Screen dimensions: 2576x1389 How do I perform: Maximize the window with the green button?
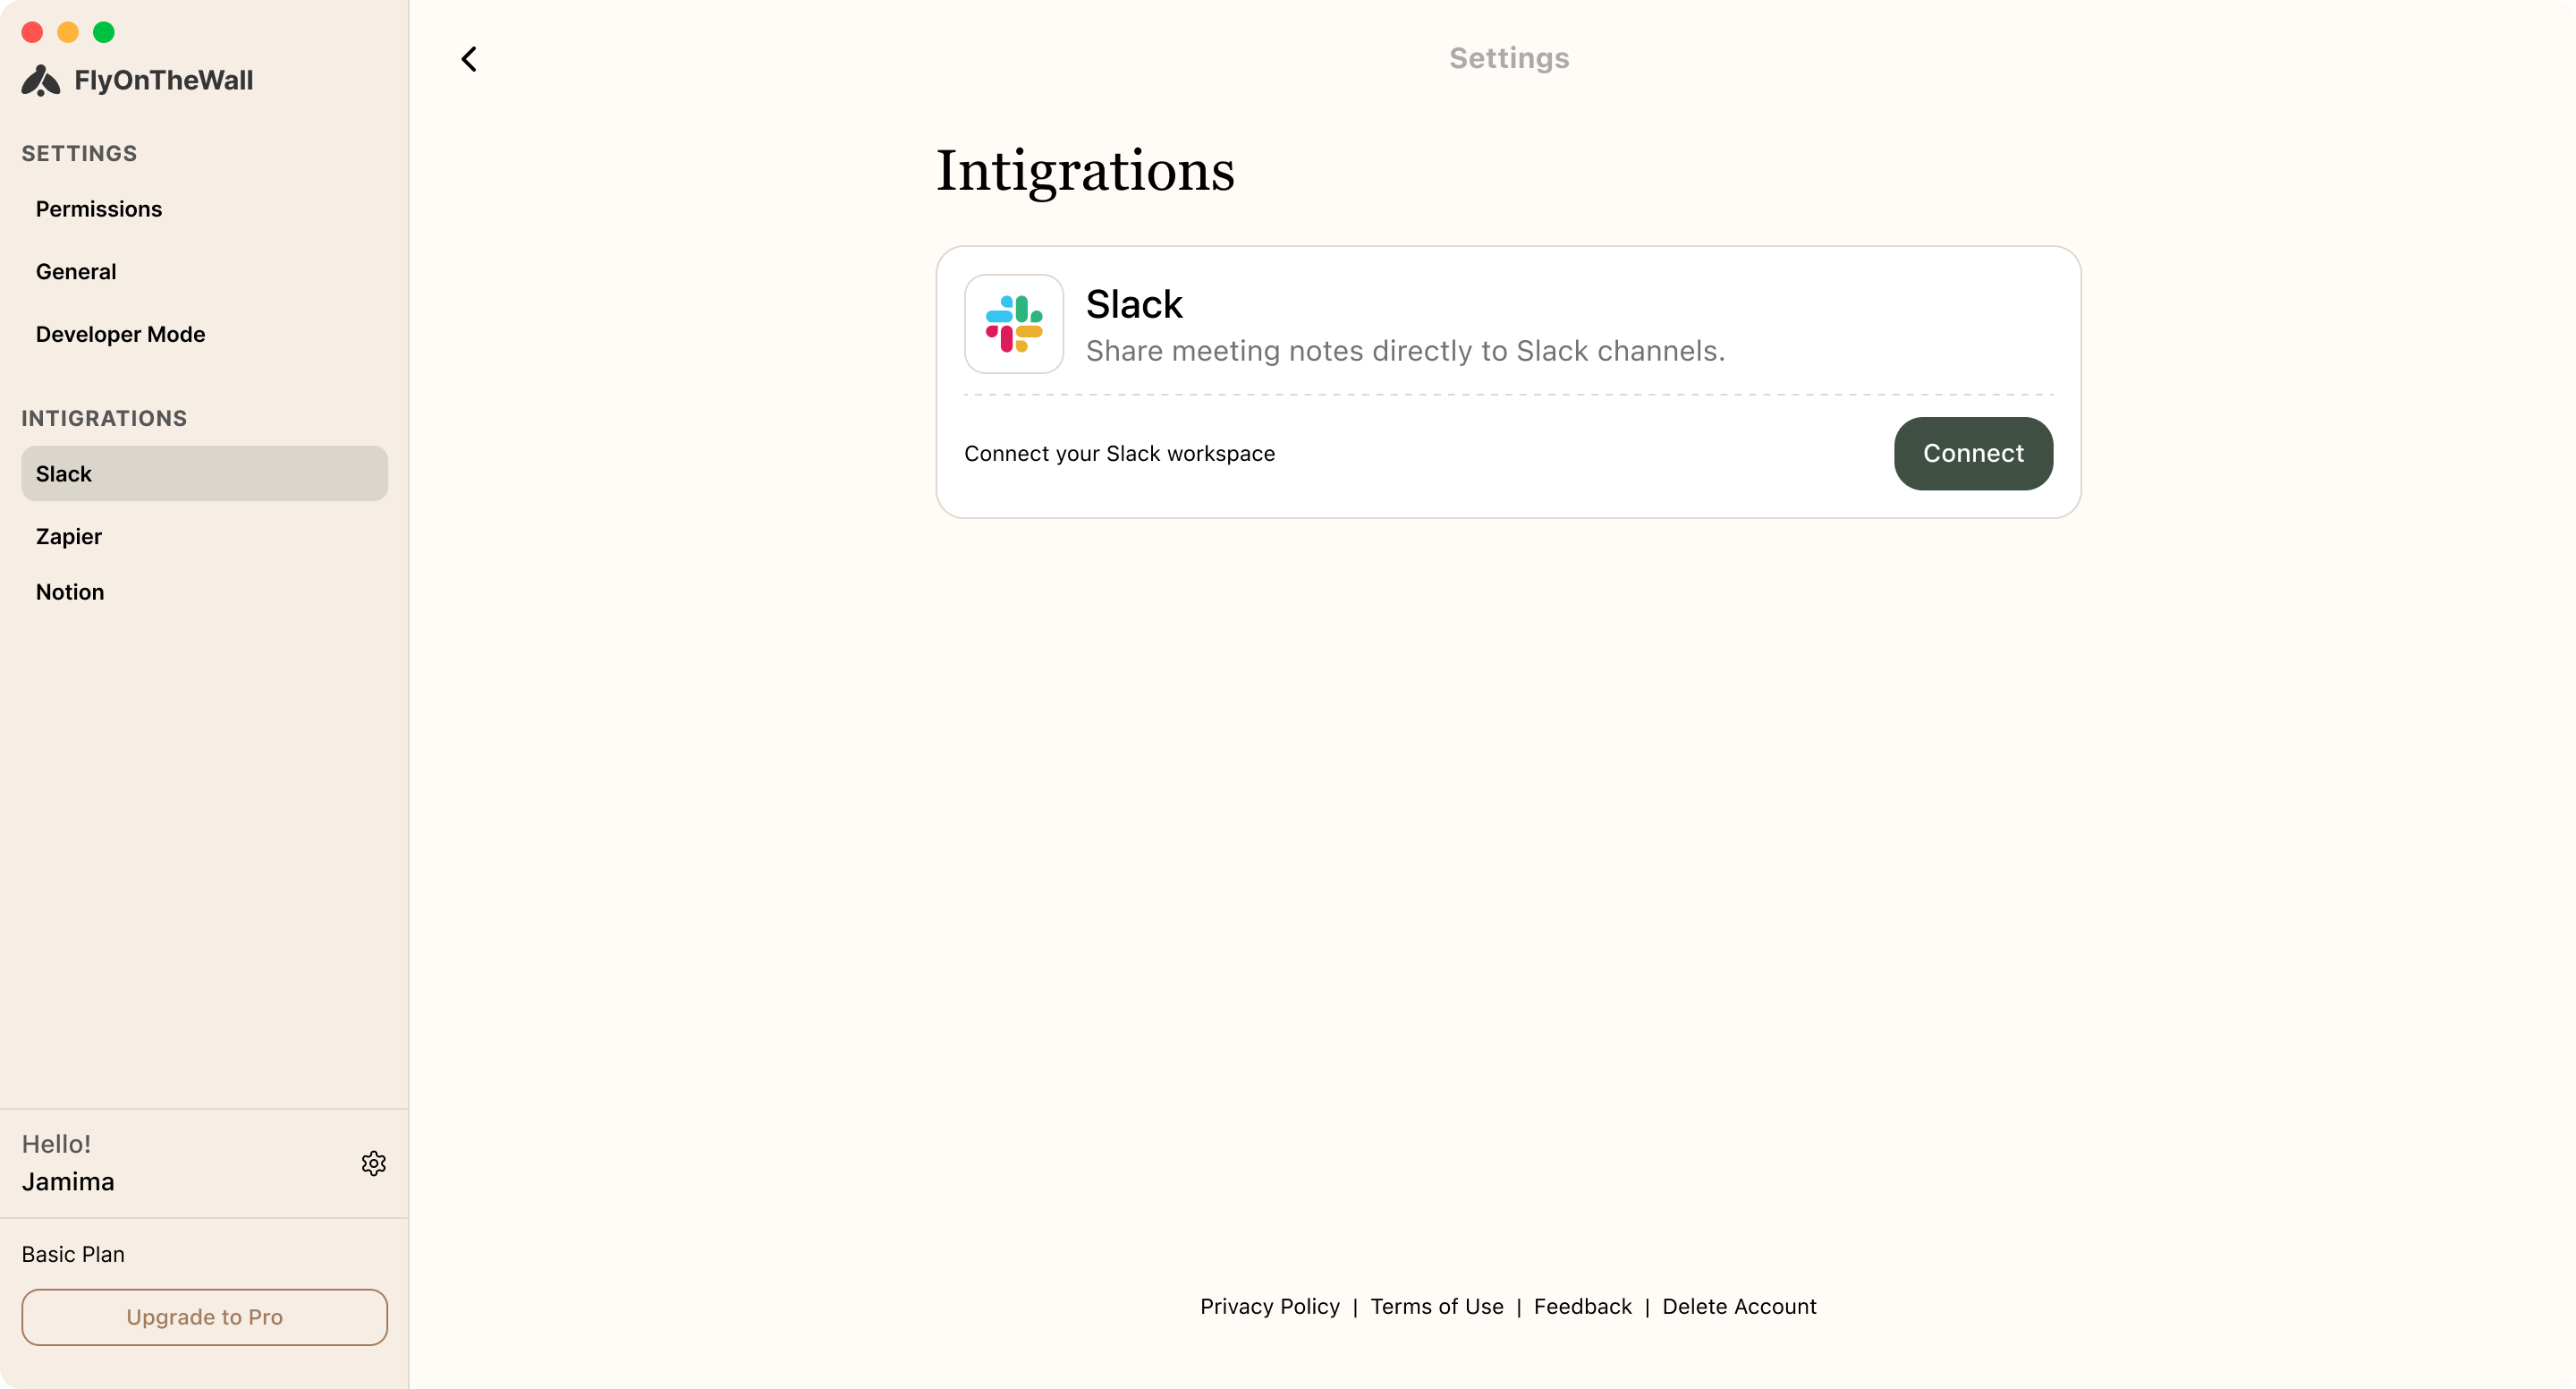104,32
